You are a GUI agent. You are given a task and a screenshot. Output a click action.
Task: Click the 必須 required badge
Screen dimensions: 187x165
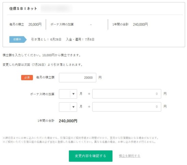[x=27, y=78]
